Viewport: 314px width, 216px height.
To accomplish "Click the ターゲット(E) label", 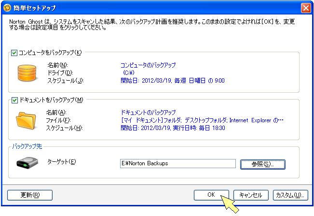I will click(x=62, y=162).
